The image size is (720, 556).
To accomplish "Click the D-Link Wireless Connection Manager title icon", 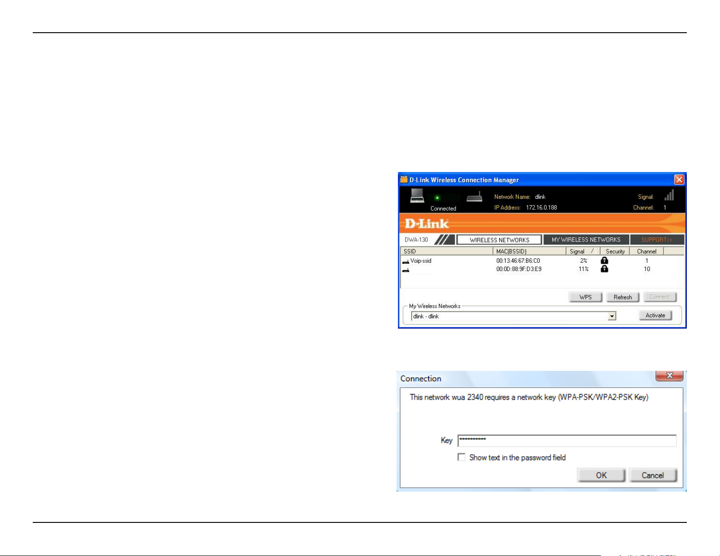I will tap(404, 180).
